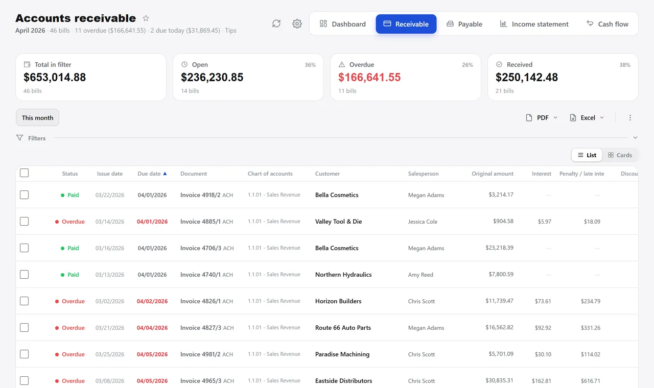Click the clock icon on Open card
Image resolution: width=654 pixels, height=388 pixels.
(x=184, y=64)
